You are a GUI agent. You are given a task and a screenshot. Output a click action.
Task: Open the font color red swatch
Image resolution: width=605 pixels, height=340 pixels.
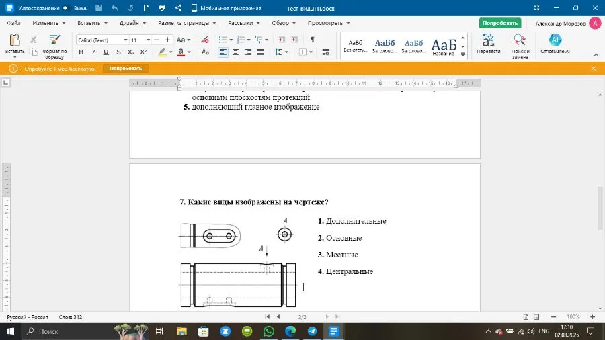182,52
